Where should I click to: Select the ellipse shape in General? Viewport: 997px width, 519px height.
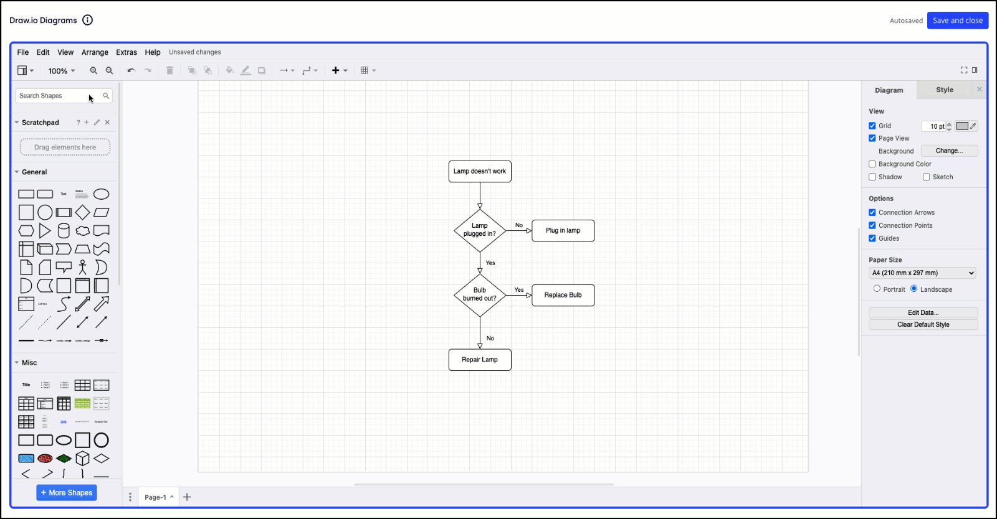click(101, 194)
